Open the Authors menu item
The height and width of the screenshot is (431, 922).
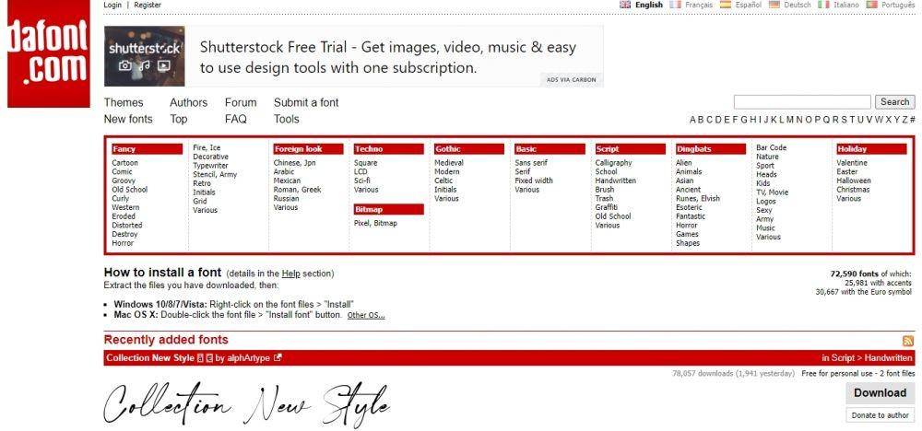point(189,102)
